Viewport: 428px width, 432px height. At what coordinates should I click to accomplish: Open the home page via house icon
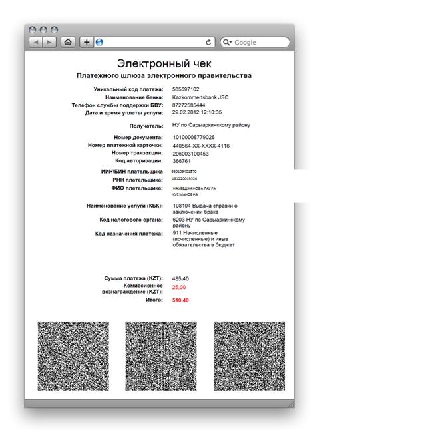tap(68, 42)
